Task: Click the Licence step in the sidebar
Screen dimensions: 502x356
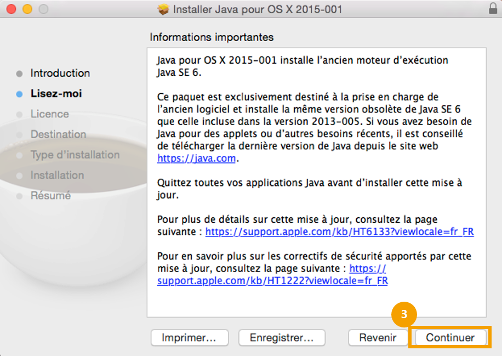Action: coord(49,114)
